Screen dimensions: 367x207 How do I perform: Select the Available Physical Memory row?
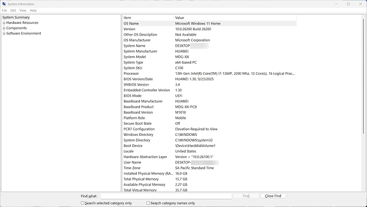pos(210,185)
